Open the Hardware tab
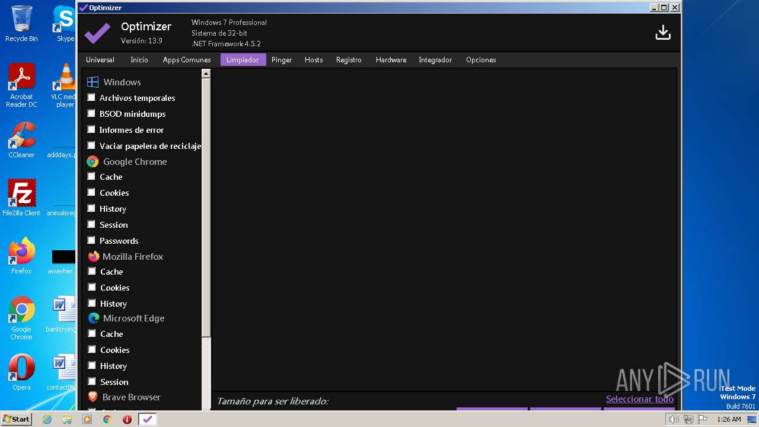759x427 pixels. 391,60
